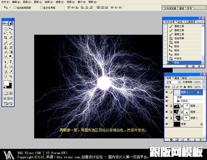Click the foreground color swatch
This screenshot has height=160, width=207.
tap(6, 83)
